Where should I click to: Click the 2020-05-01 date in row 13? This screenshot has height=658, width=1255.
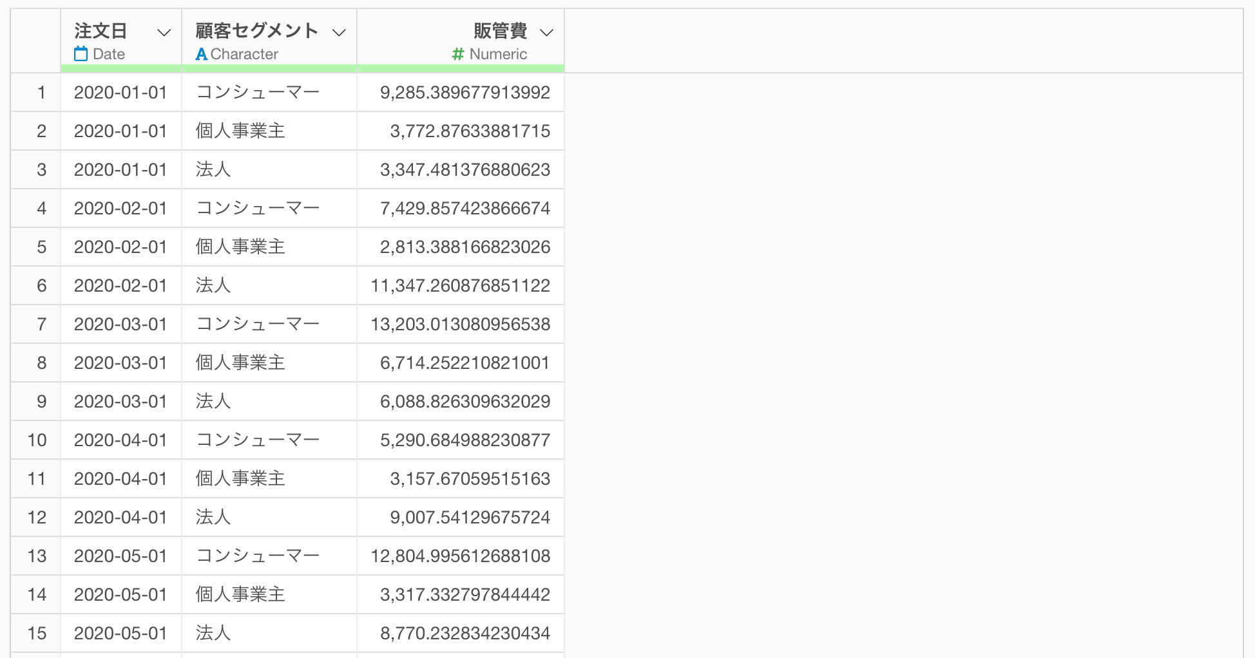pyautogui.click(x=120, y=556)
